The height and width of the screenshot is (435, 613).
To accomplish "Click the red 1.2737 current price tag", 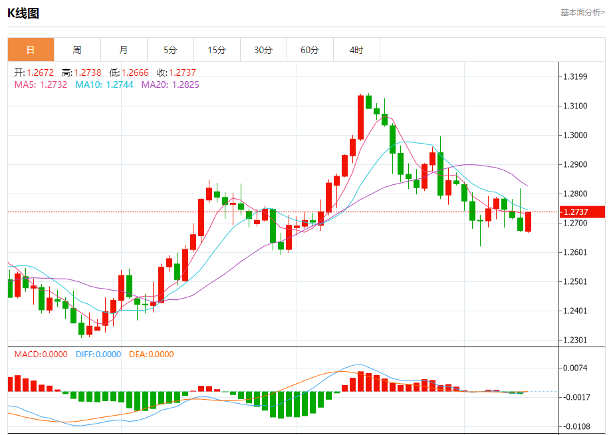I will 582,212.
